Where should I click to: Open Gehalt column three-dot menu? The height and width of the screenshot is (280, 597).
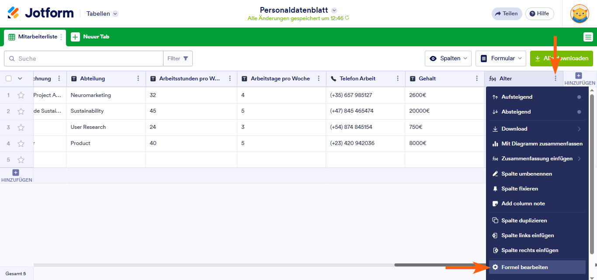(477, 79)
